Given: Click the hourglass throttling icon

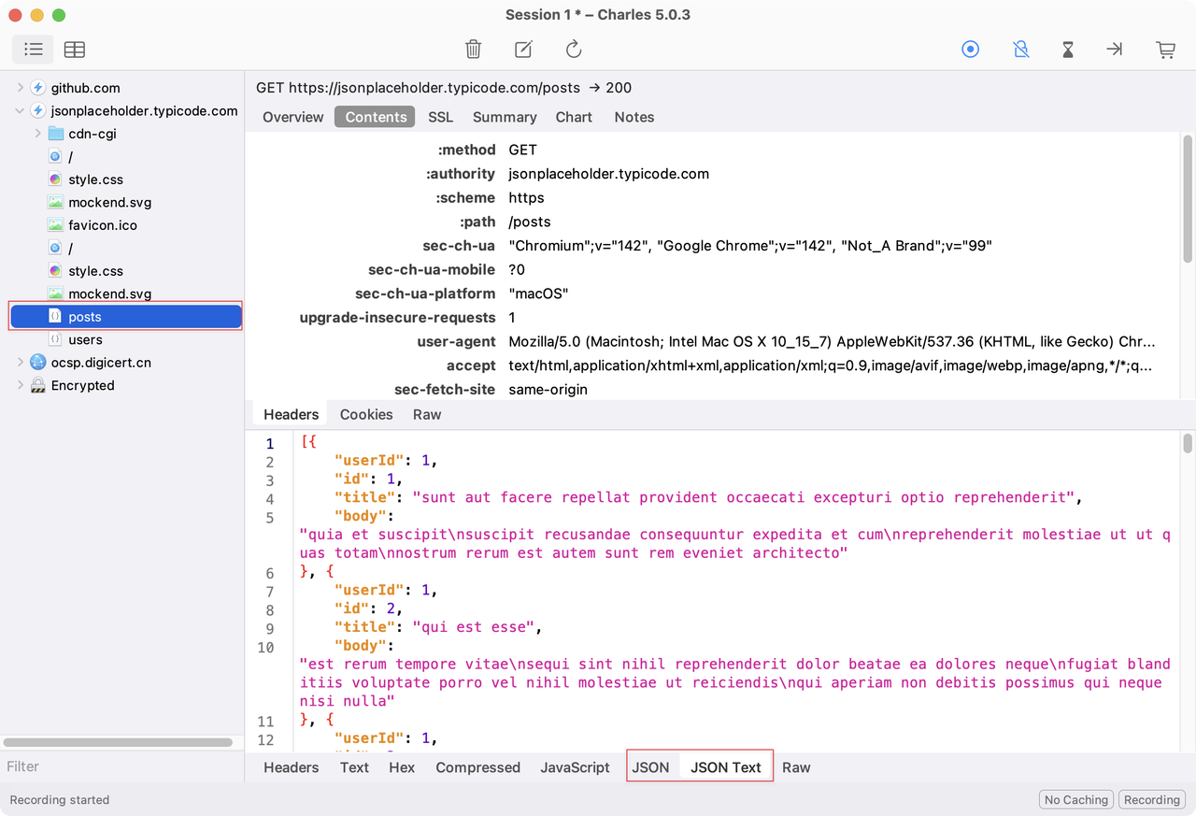Looking at the screenshot, I should tap(1068, 50).
